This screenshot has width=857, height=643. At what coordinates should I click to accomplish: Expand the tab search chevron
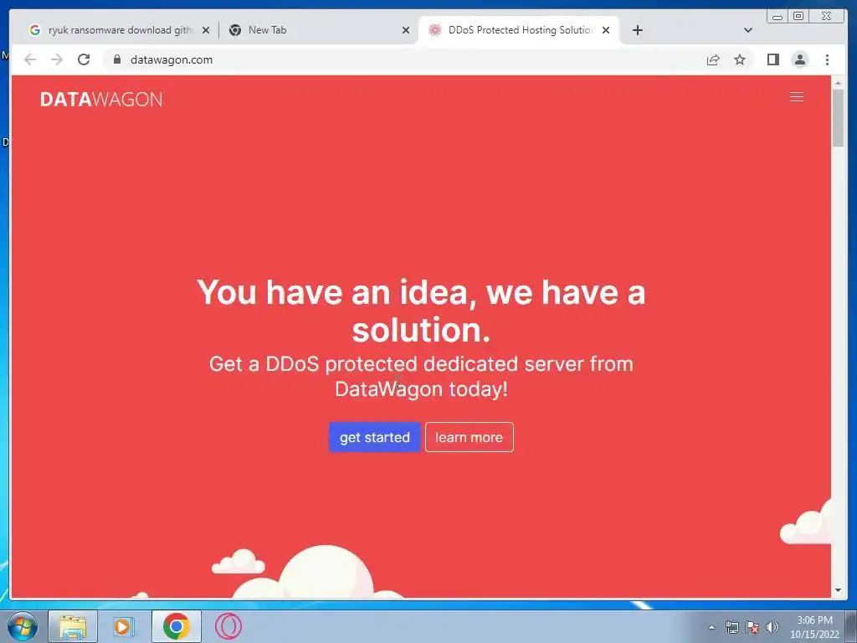tap(748, 30)
